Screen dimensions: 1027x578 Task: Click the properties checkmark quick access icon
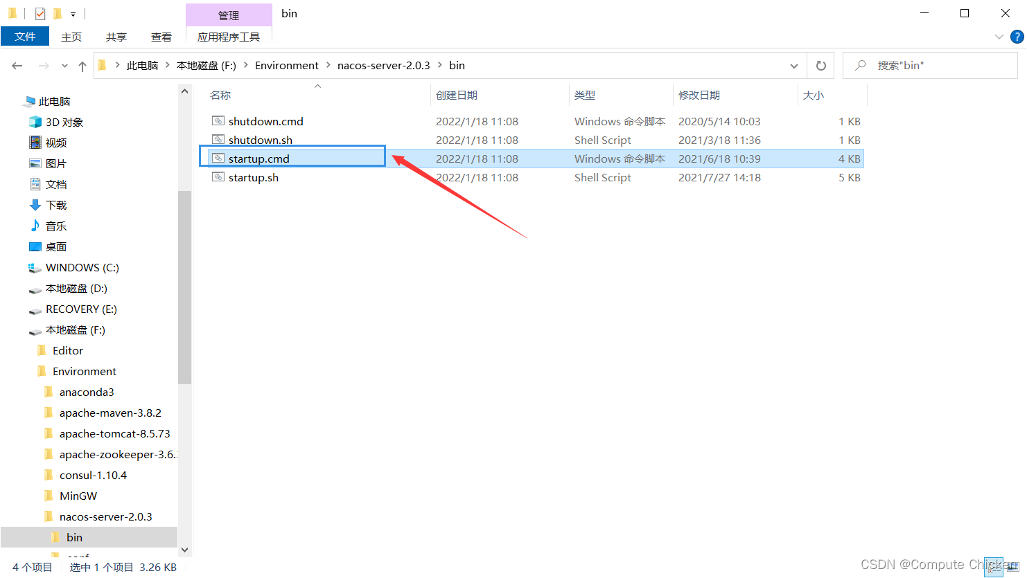pyautogui.click(x=39, y=14)
